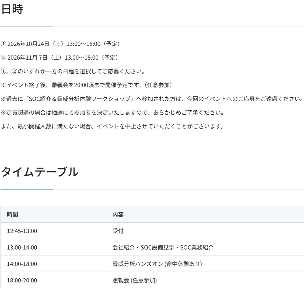
Task: Select the 12:45-13:00 time cell
Action: 53,231
